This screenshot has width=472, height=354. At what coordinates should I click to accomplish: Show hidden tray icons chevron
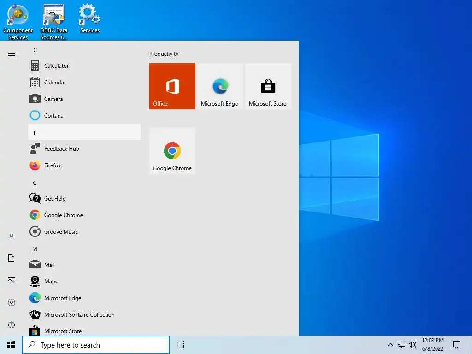[390, 345]
